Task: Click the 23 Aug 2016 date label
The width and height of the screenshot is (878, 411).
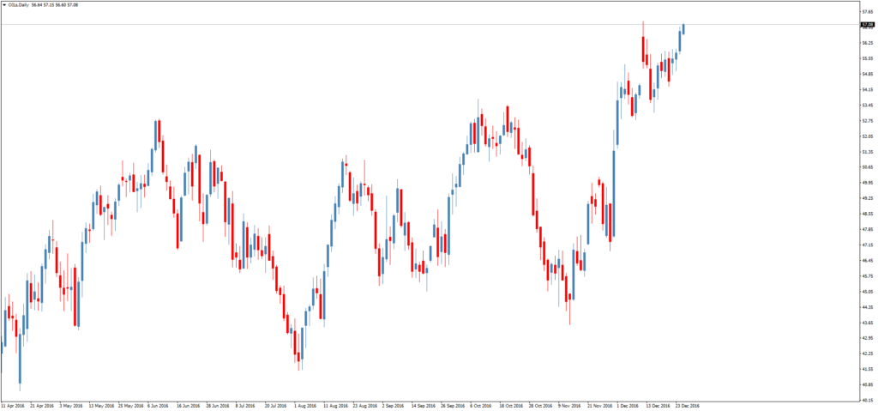Action: (364, 405)
